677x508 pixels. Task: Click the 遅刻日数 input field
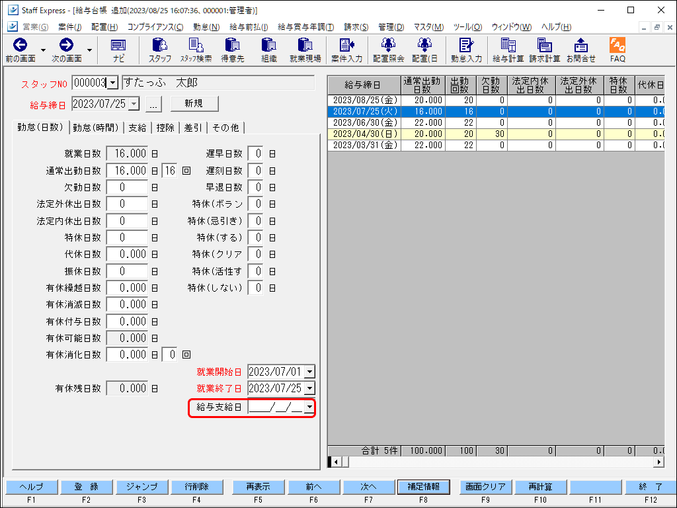[x=256, y=171]
